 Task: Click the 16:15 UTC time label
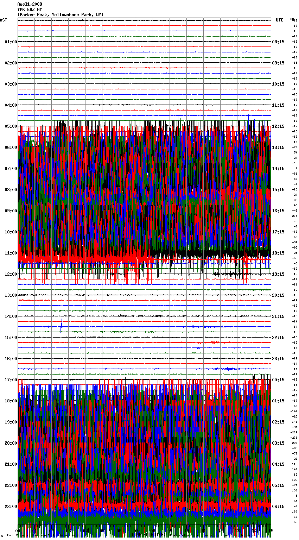pos(278,211)
